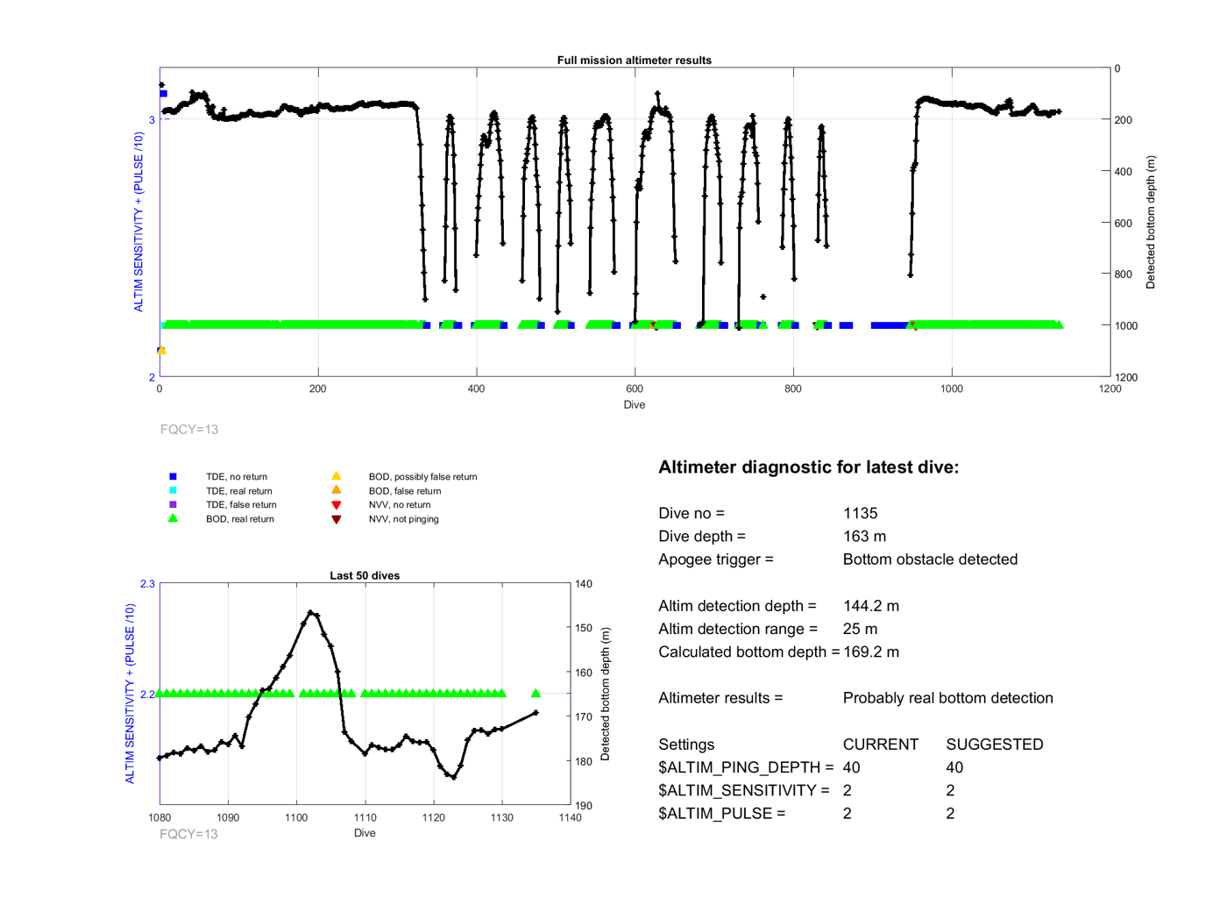Click the '$ALTIM_PULSE =' setting label

click(722, 813)
